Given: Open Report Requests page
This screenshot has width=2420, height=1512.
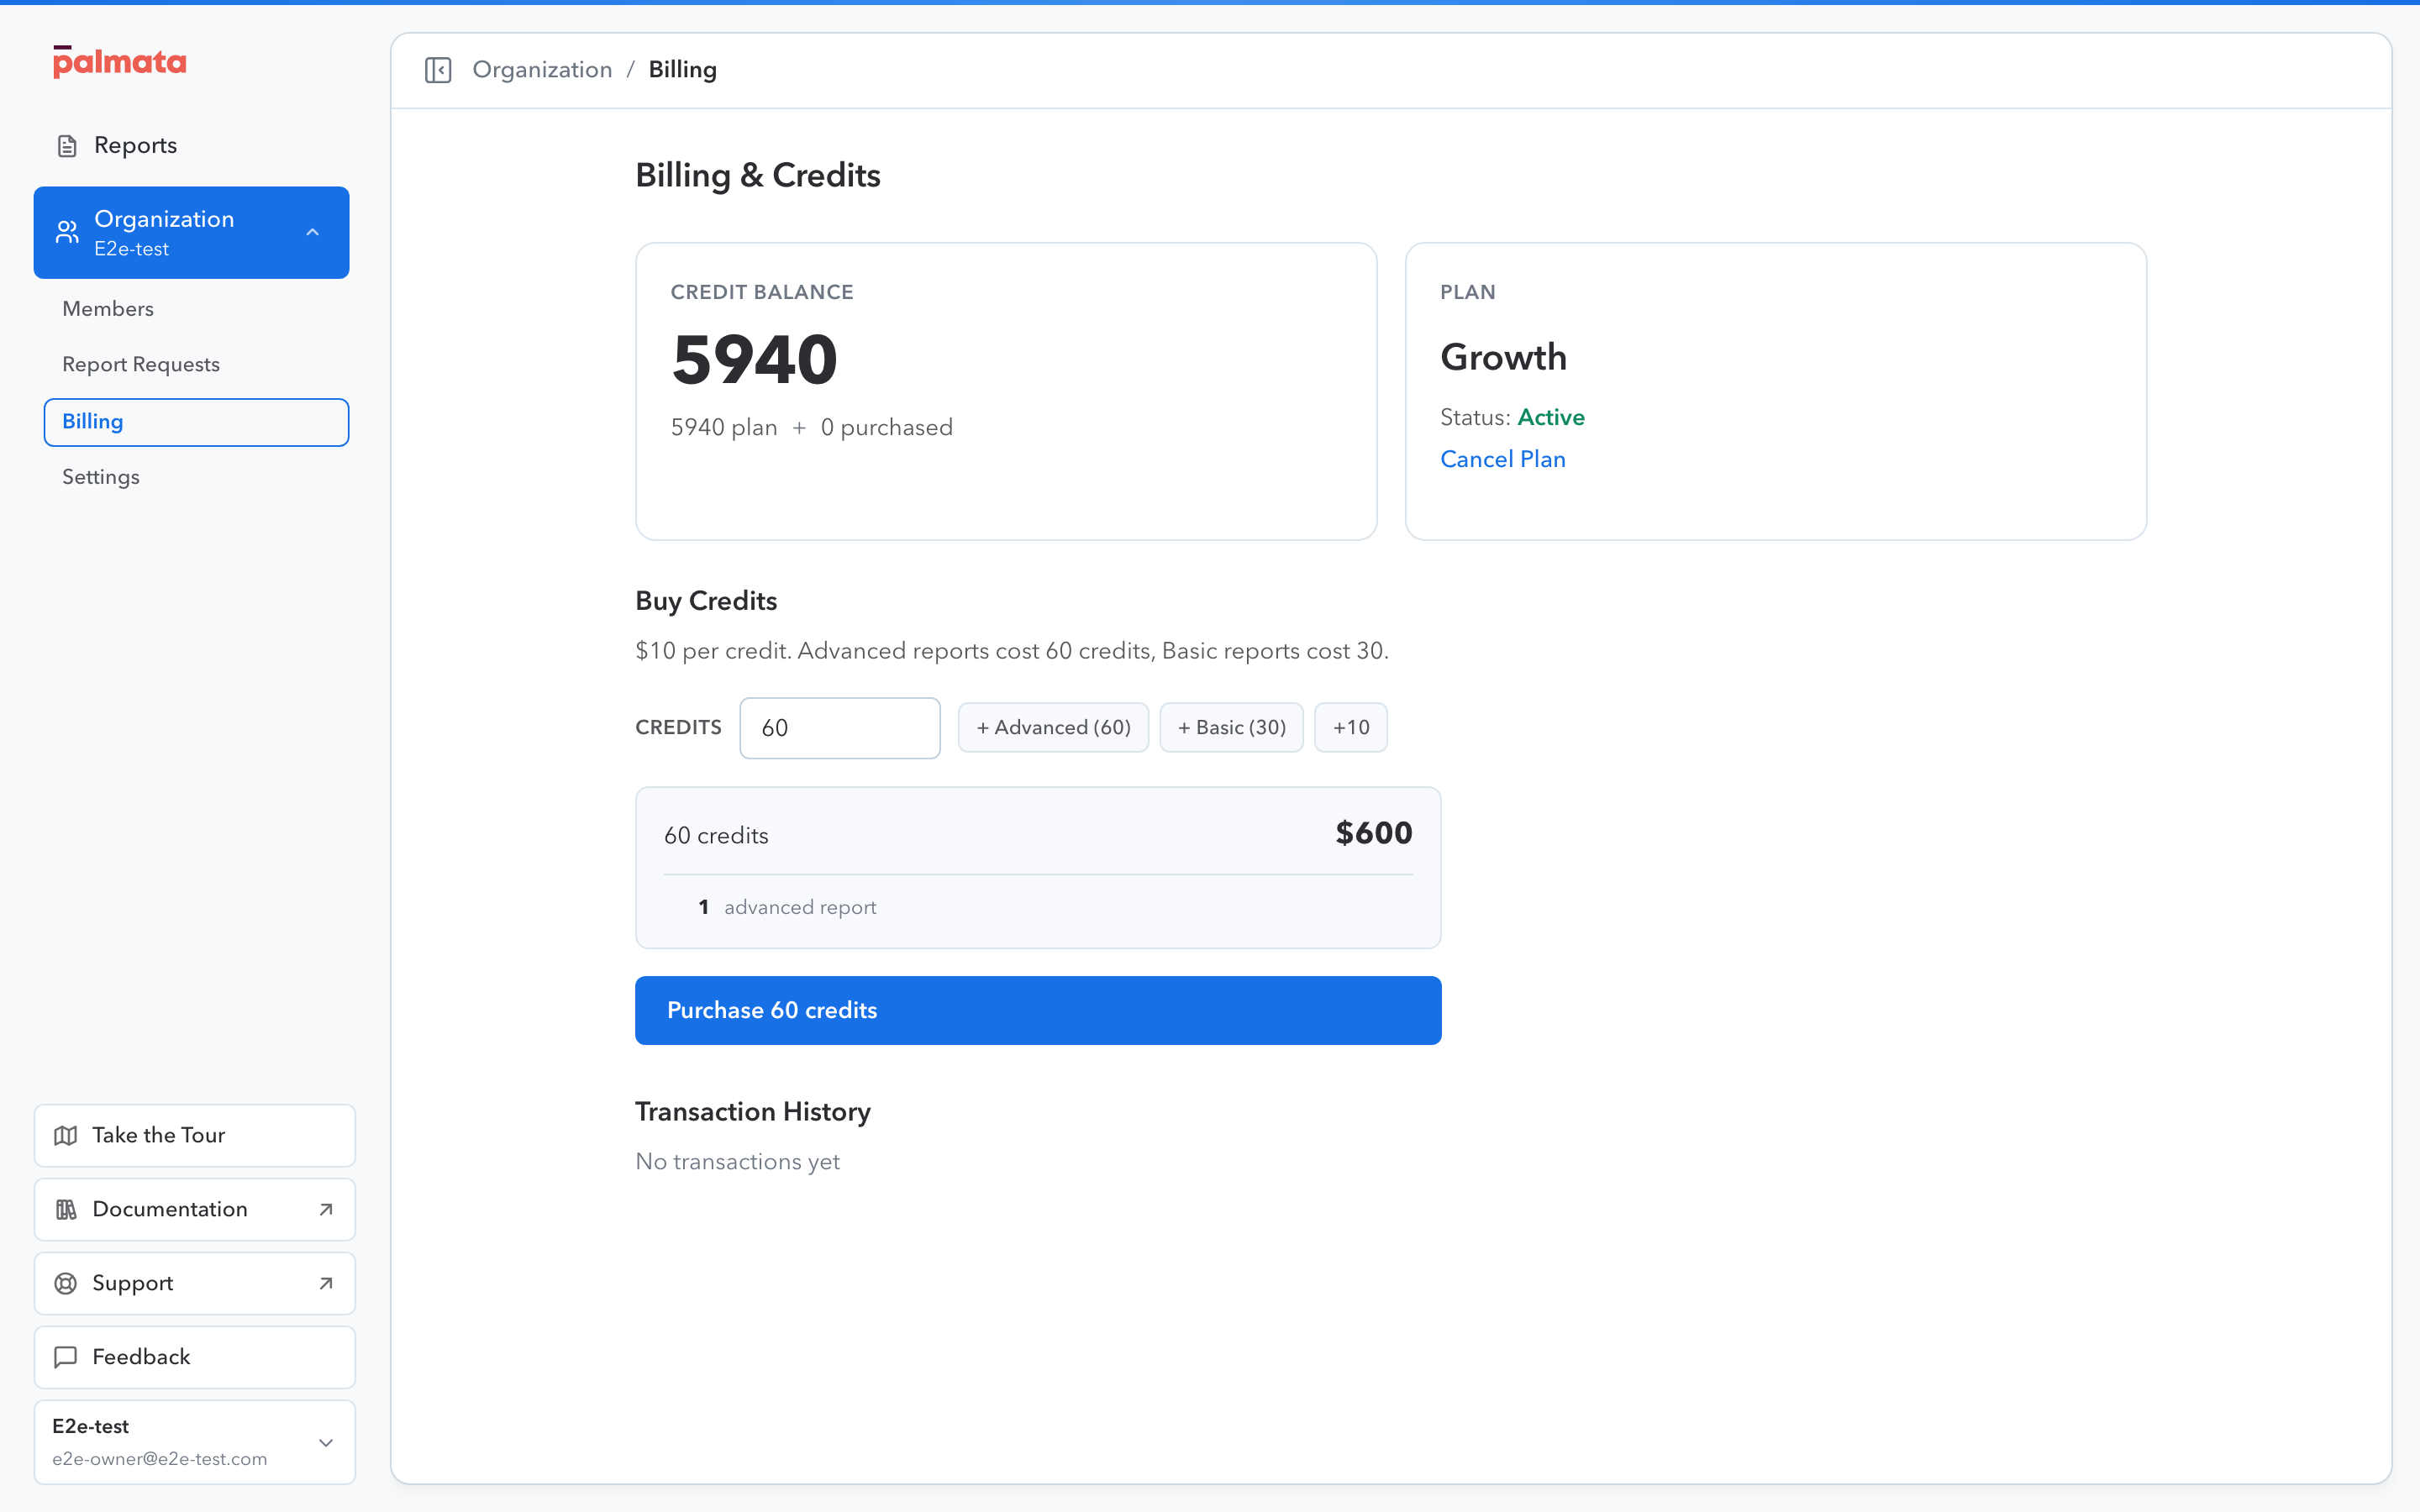Looking at the screenshot, I should click(x=197, y=365).
